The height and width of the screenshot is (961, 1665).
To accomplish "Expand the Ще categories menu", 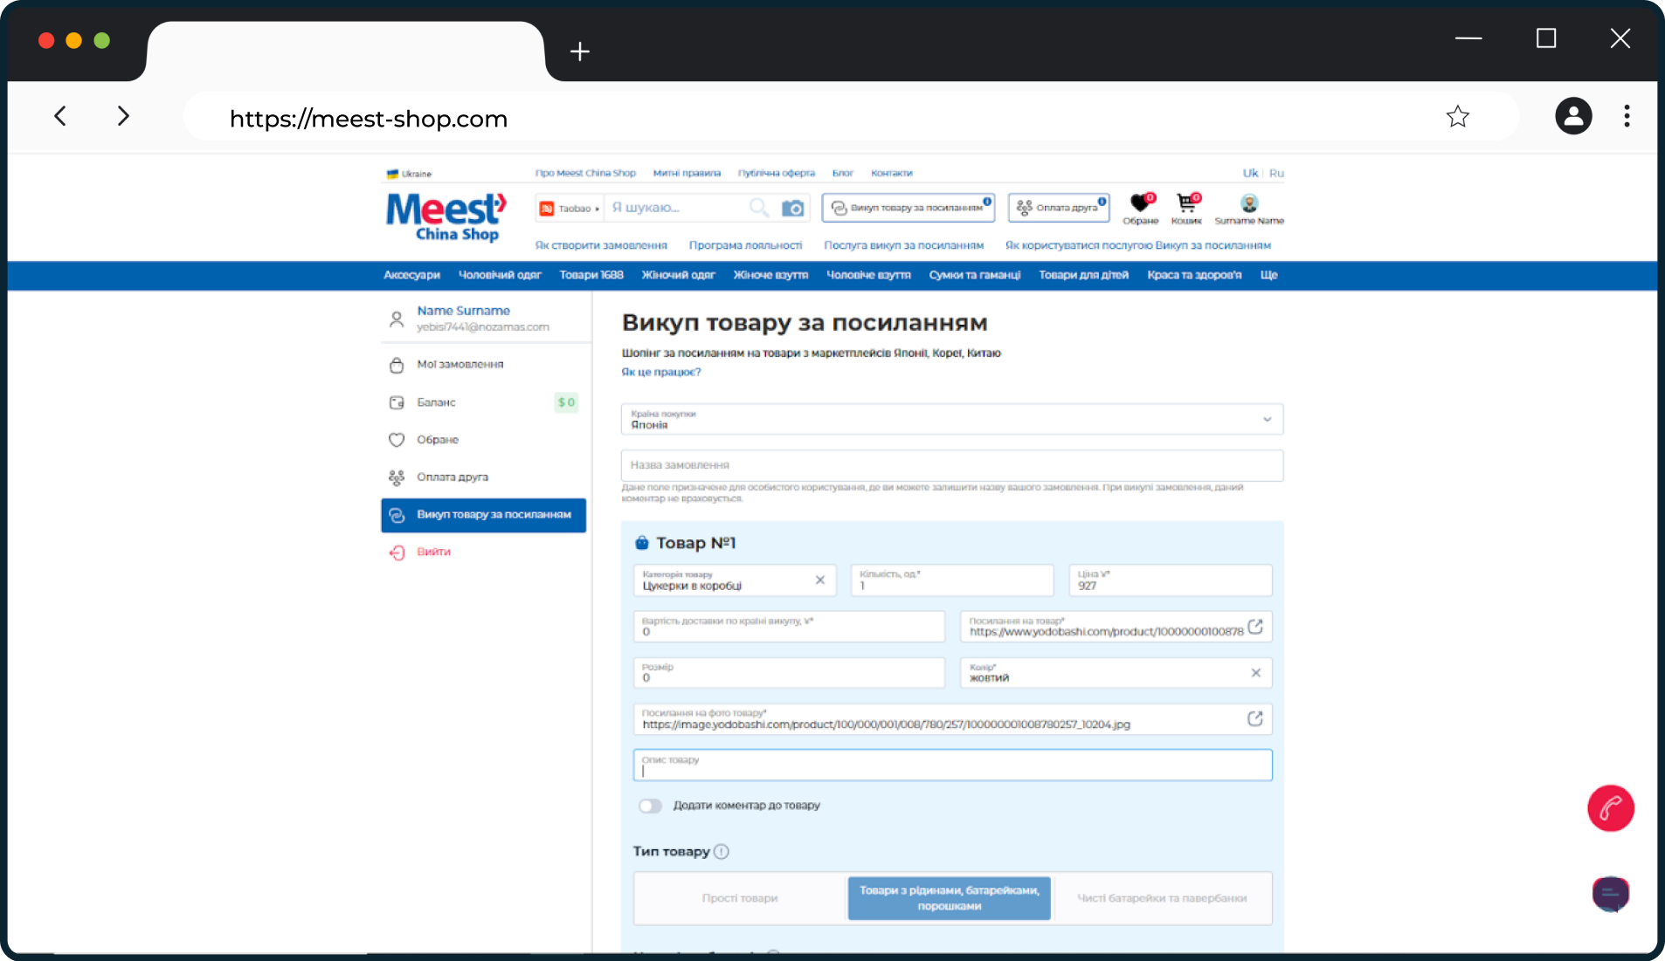I will pos(1268,275).
